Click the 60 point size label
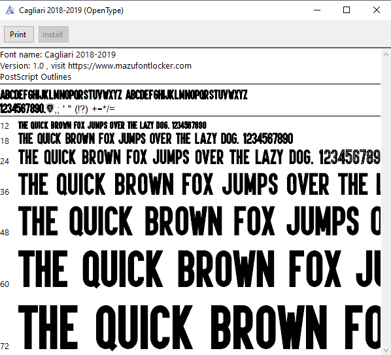Image resolution: width=391 pixels, height=355 pixels. pos(5,284)
